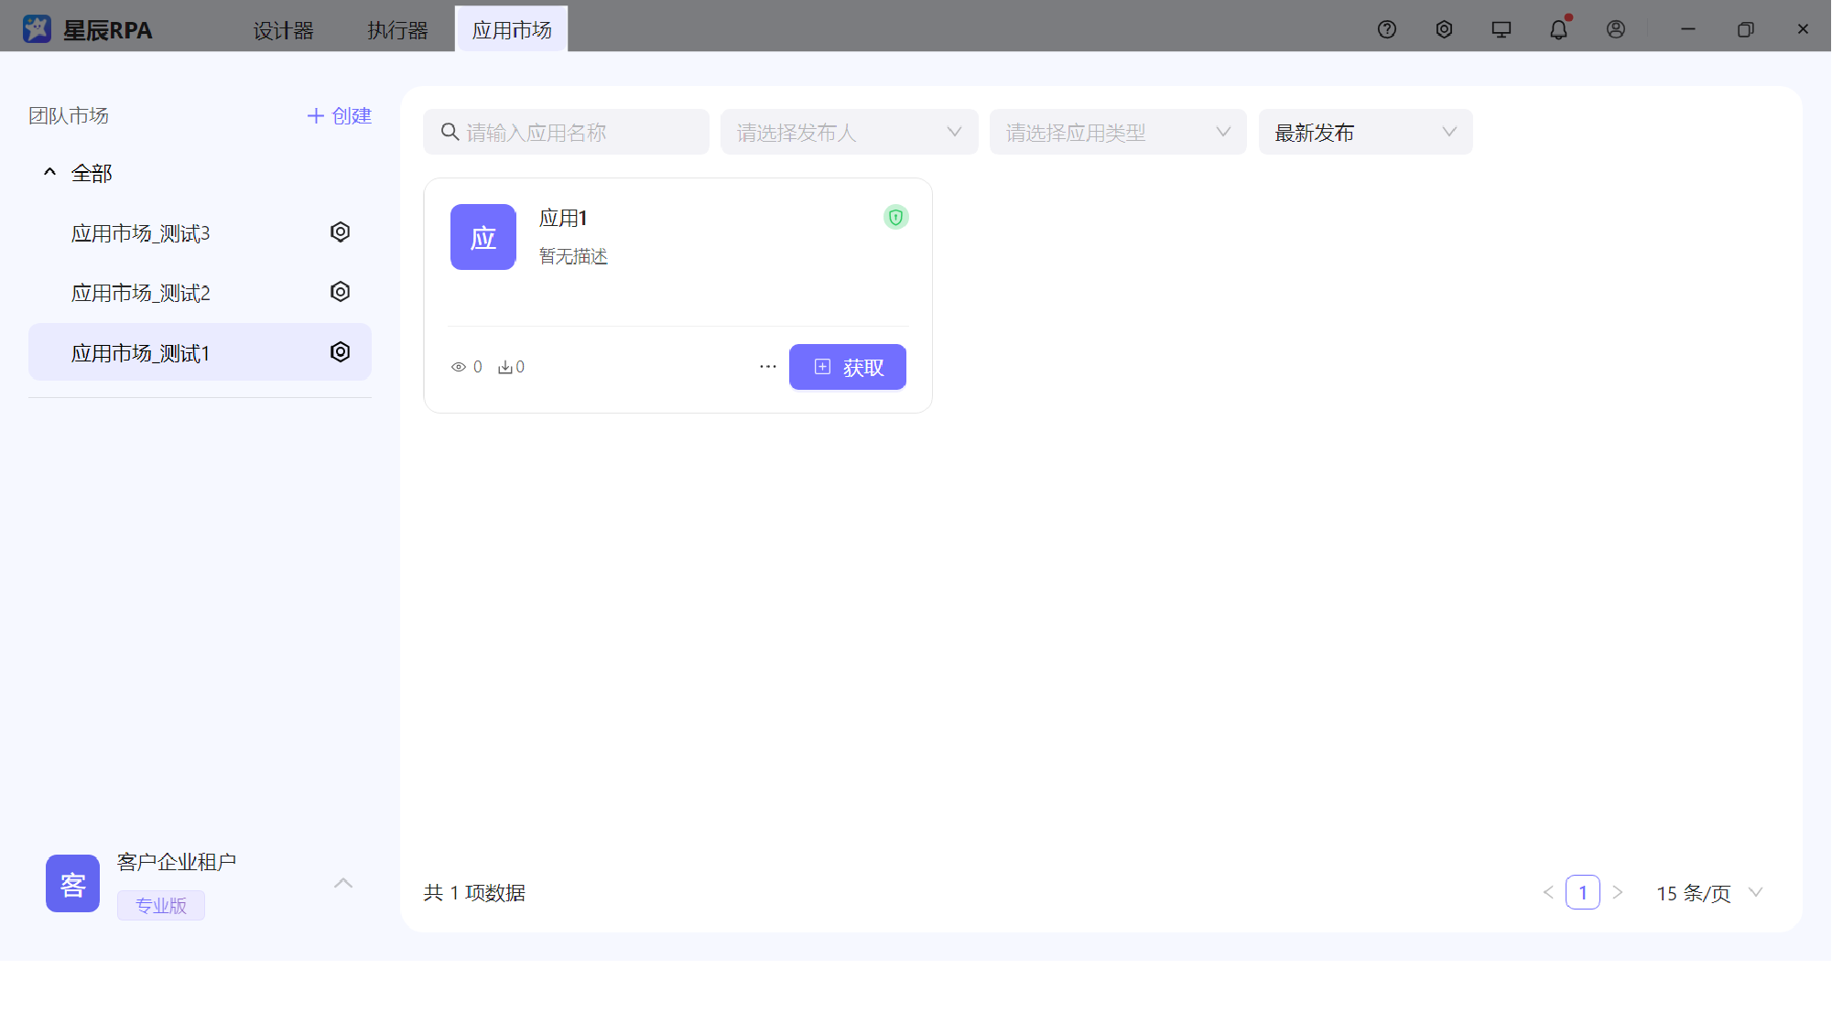
Task: Click the 获取 button on 应用1
Action: point(847,366)
